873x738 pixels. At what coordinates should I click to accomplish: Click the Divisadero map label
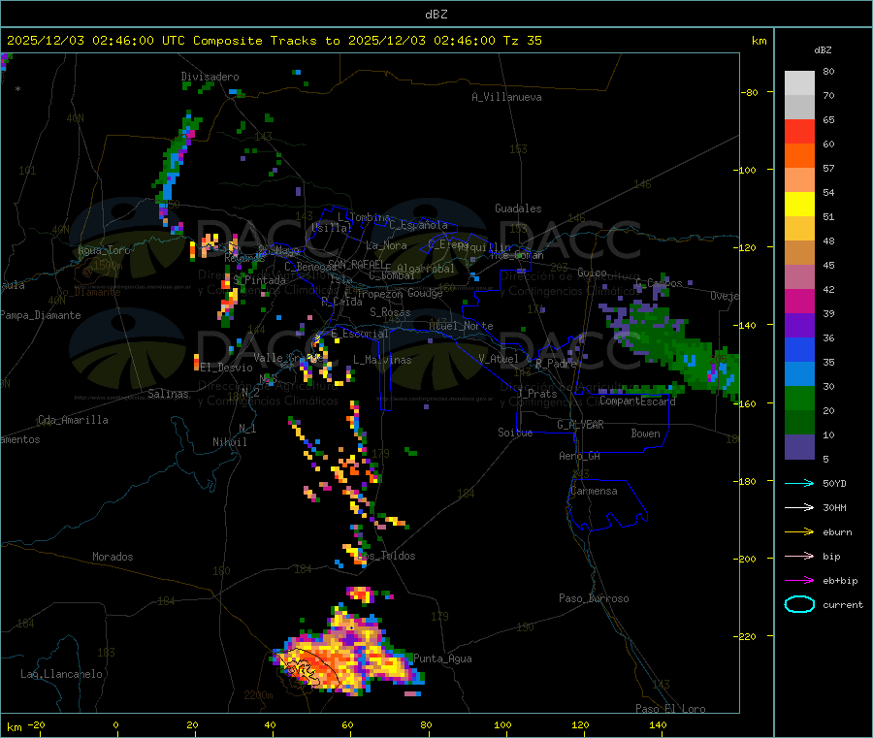point(210,77)
